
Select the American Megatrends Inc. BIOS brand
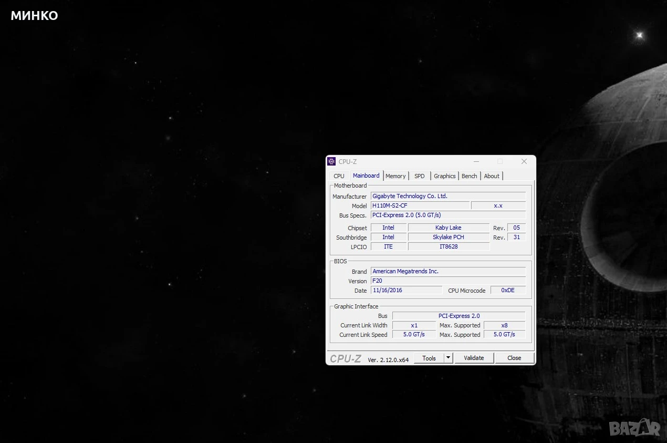448,271
